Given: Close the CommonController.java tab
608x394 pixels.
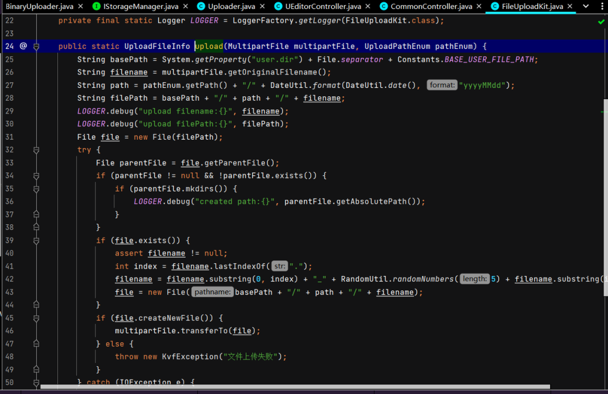Looking at the screenshot, I should (x=479, y=7).
